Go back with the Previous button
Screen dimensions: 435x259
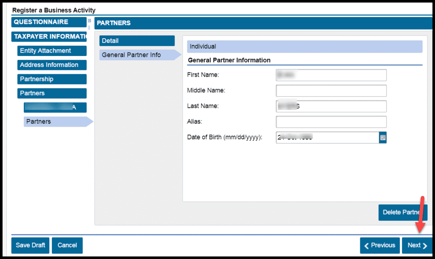pos(380,245)
